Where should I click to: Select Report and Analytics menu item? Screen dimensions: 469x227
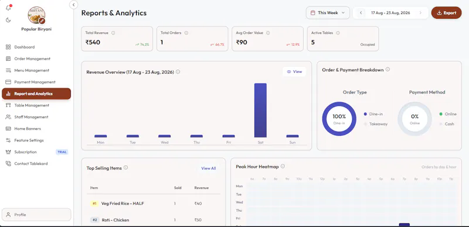pos(36,94)
